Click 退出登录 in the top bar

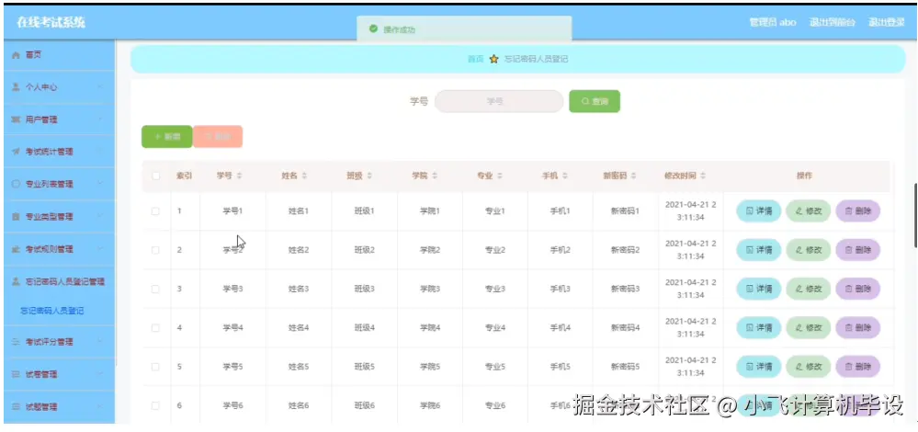click(x=887, y=22)
